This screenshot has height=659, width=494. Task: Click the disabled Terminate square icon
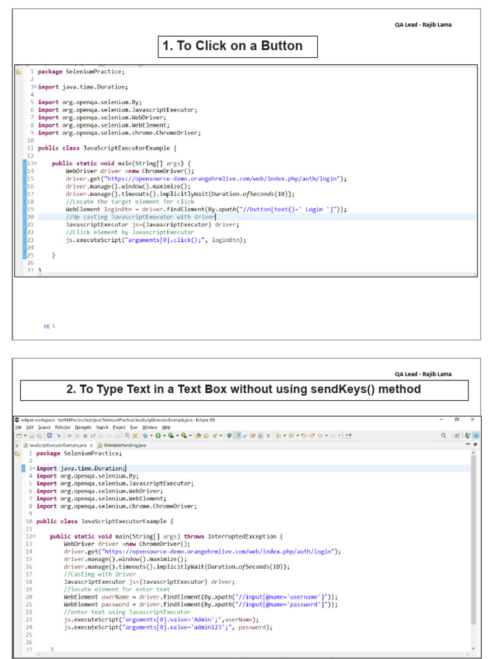[85, 436]
